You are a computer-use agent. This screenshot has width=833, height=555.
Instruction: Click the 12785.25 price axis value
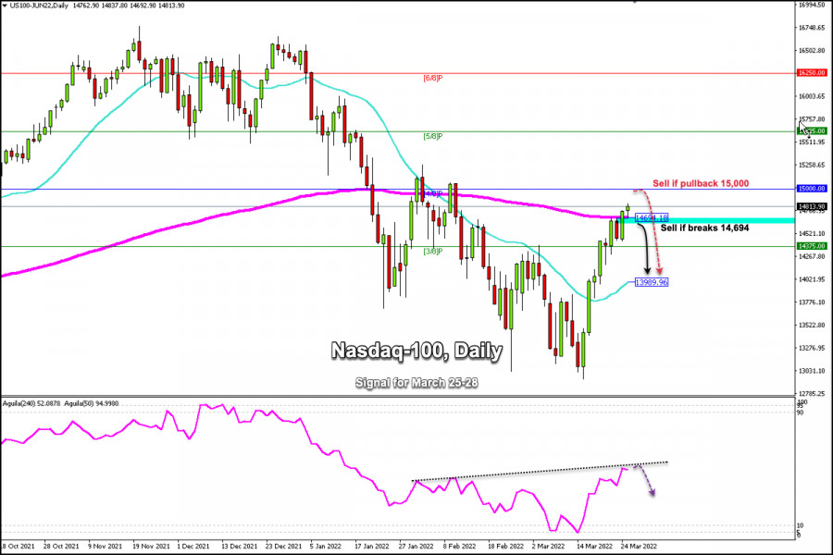coord(812,393)
